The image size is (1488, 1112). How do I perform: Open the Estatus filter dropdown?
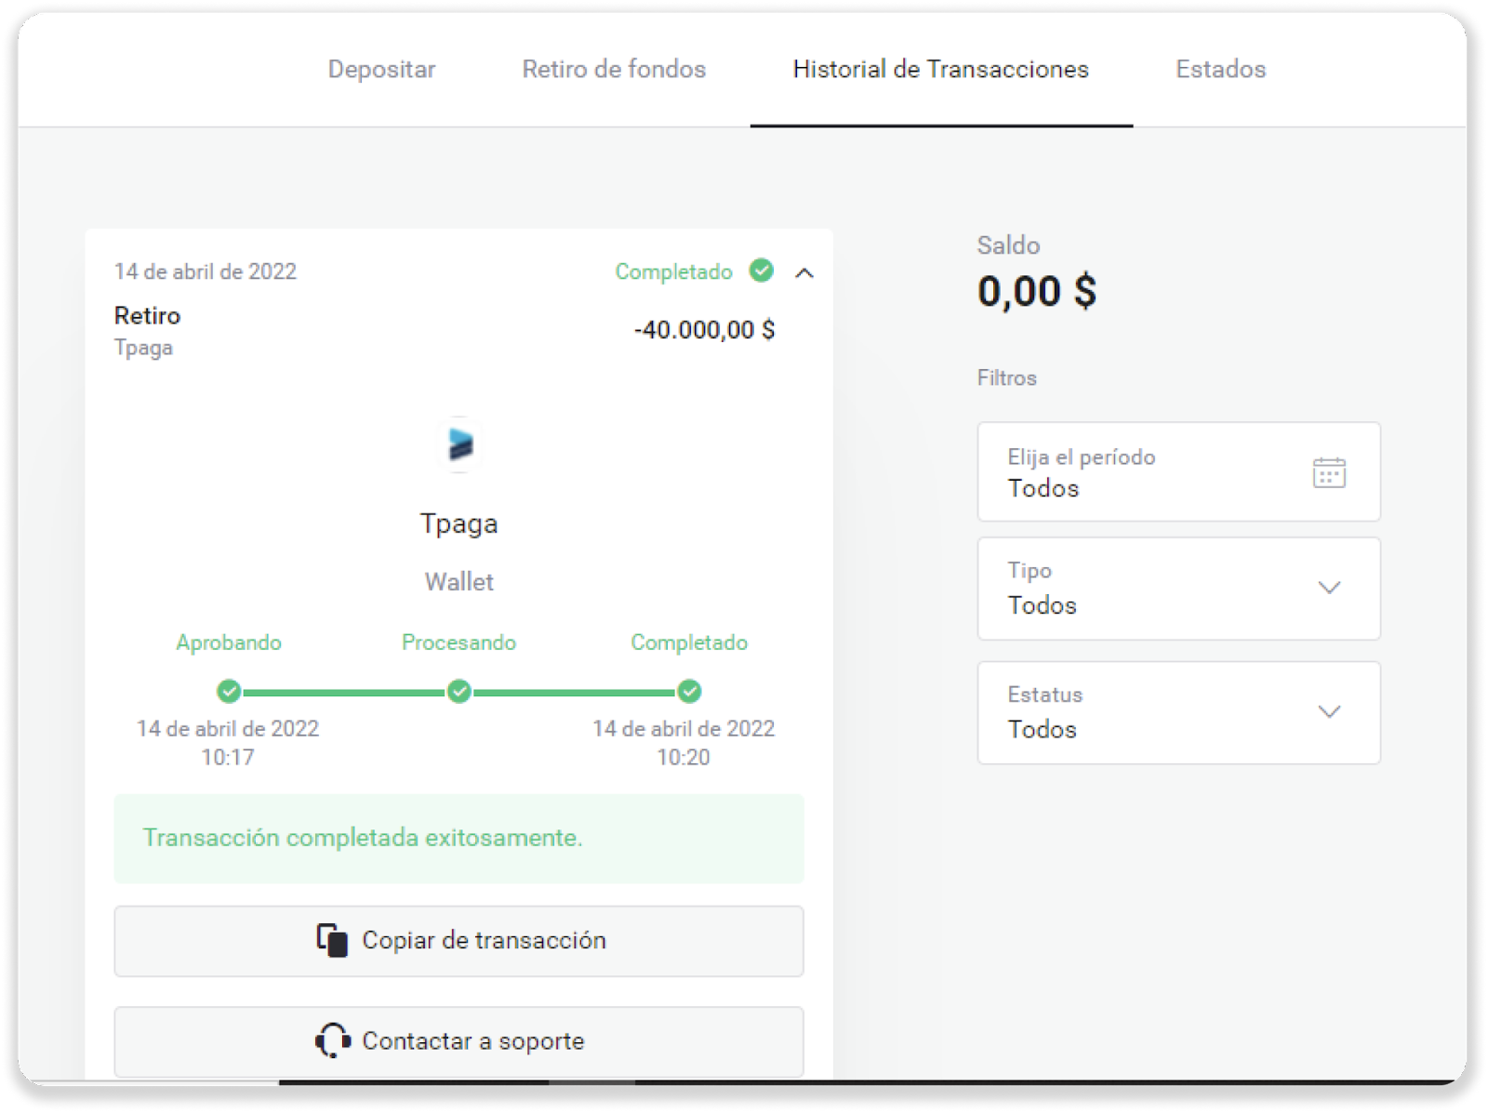point(1178,712)
